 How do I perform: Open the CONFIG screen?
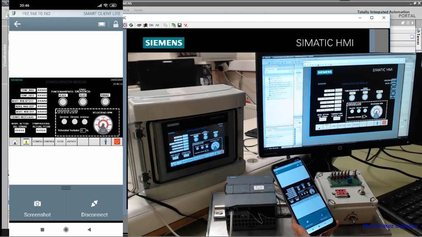[x=38, y=142]
